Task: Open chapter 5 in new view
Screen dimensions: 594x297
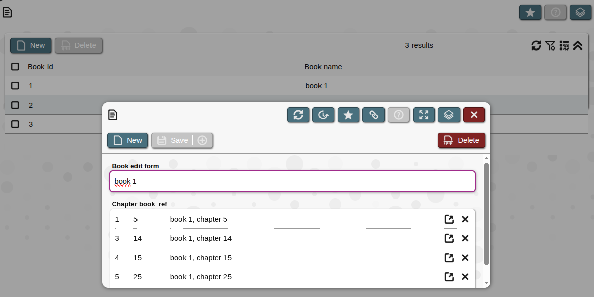Action: 449,219
